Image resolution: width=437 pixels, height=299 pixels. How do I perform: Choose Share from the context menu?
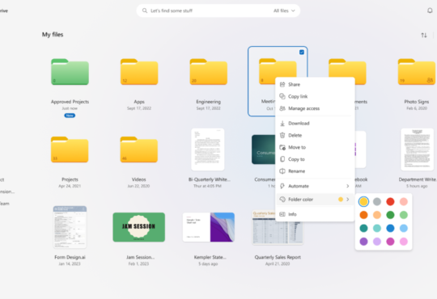pyautogui.click(x=315, y=84)
